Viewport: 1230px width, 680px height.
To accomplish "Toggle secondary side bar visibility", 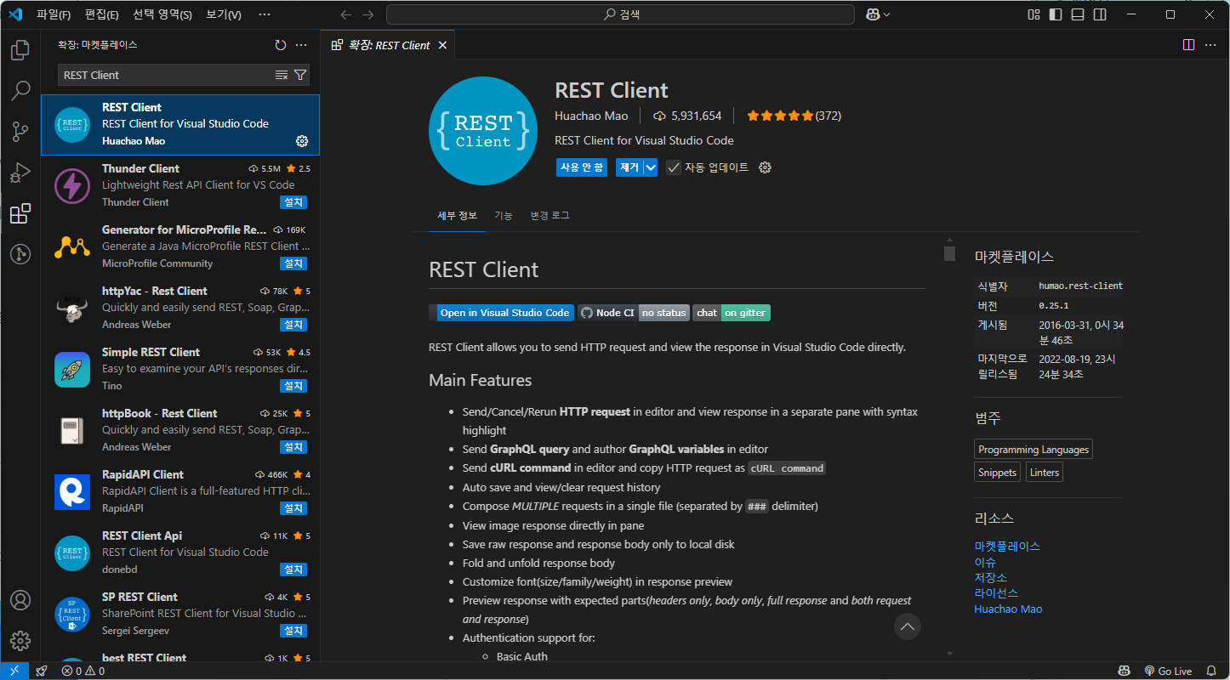I will pos(1100,14).
